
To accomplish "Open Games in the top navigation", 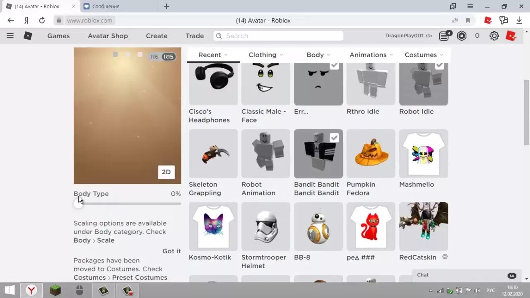I will point(58,36).
